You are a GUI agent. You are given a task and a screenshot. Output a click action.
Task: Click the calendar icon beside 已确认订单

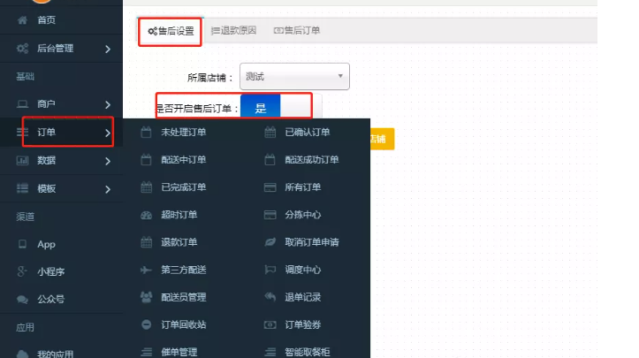click(x=270, y=132)
